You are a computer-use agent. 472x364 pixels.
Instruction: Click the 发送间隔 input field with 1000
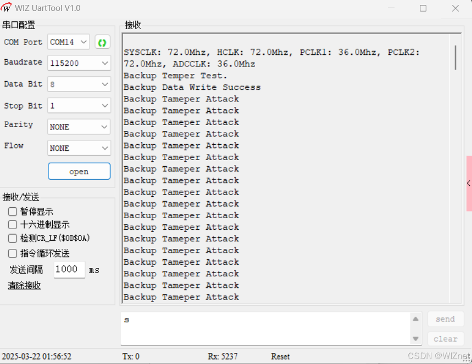[x=69, y=269]
